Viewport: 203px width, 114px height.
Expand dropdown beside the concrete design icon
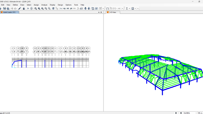coord(135,8)
